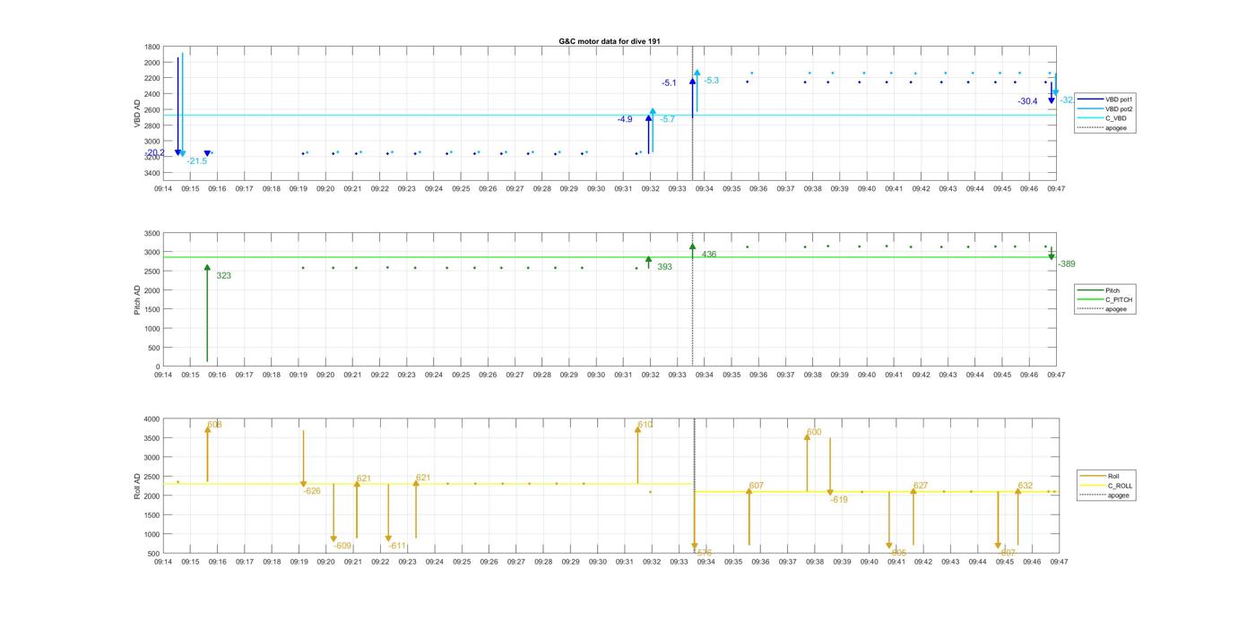Click the -619 roll annotation
Image resolution: width=1255 pixels, height=621 pixels.
pos(839,500)
